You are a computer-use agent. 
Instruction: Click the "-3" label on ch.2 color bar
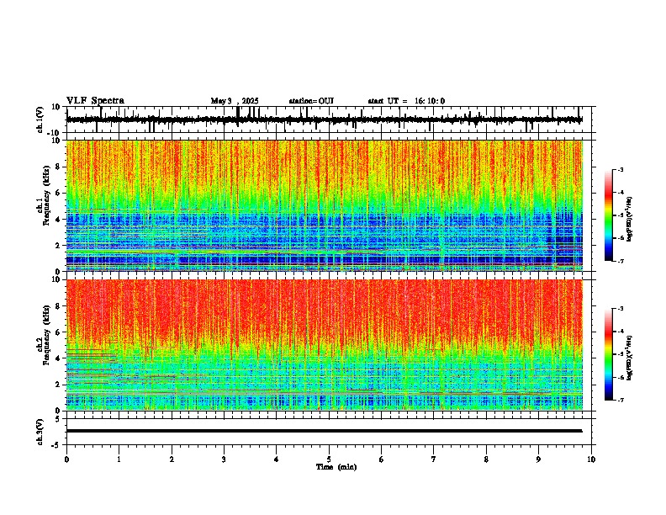tap(620, 309)
